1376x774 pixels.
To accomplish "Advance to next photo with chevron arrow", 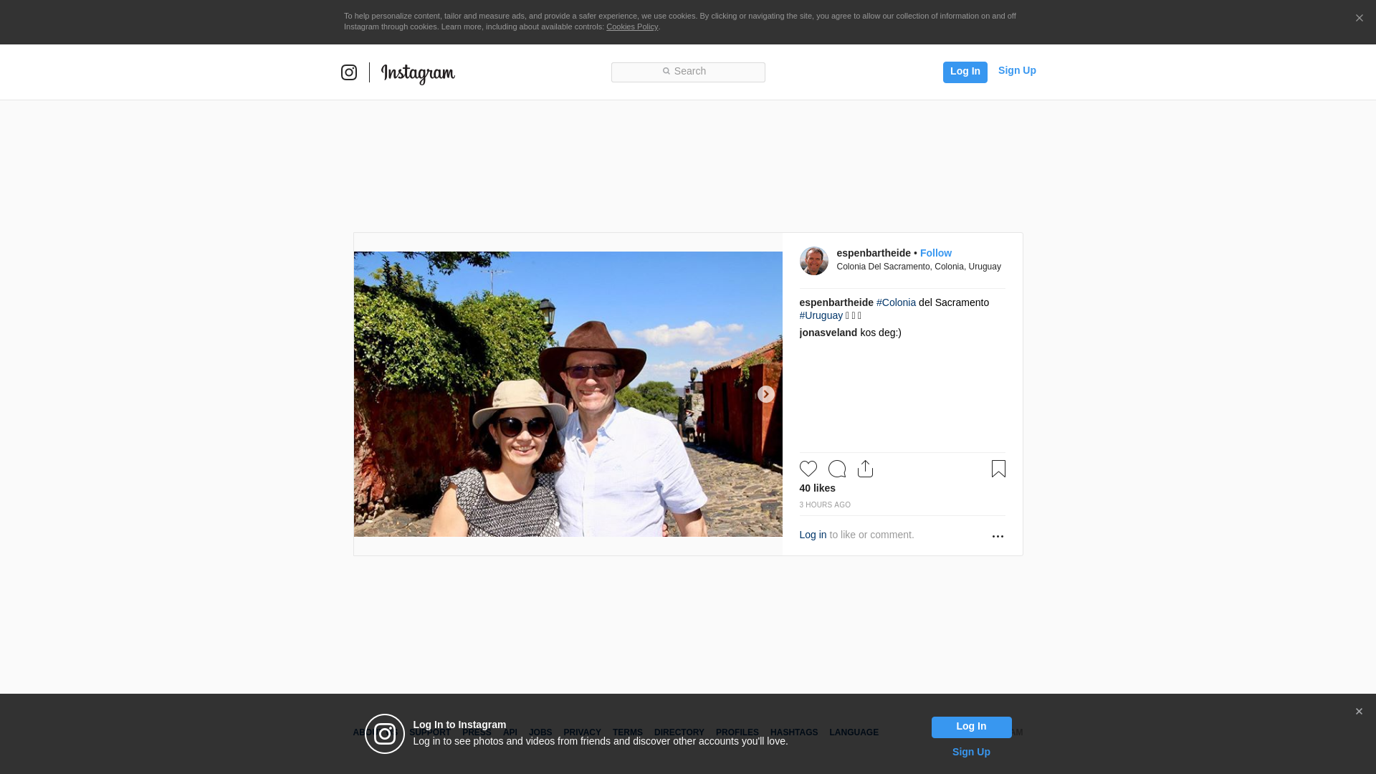I will pos(765,394).
